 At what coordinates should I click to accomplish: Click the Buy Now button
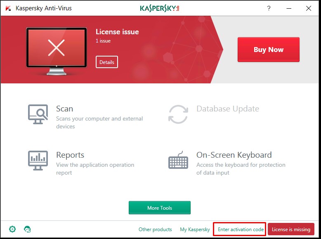(268, 50)
